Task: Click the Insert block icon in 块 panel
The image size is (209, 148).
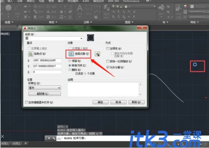Action: pyautogui.click(x=161, y=8)
